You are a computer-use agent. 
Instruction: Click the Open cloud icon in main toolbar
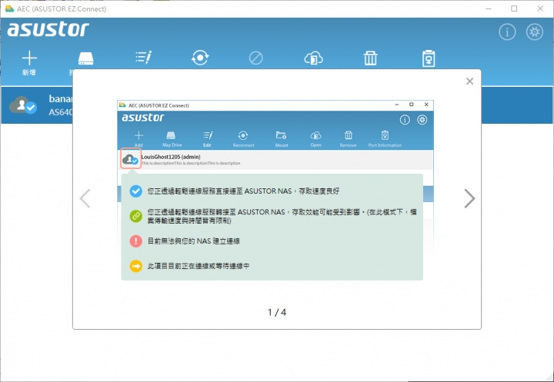tap(313, 58)
